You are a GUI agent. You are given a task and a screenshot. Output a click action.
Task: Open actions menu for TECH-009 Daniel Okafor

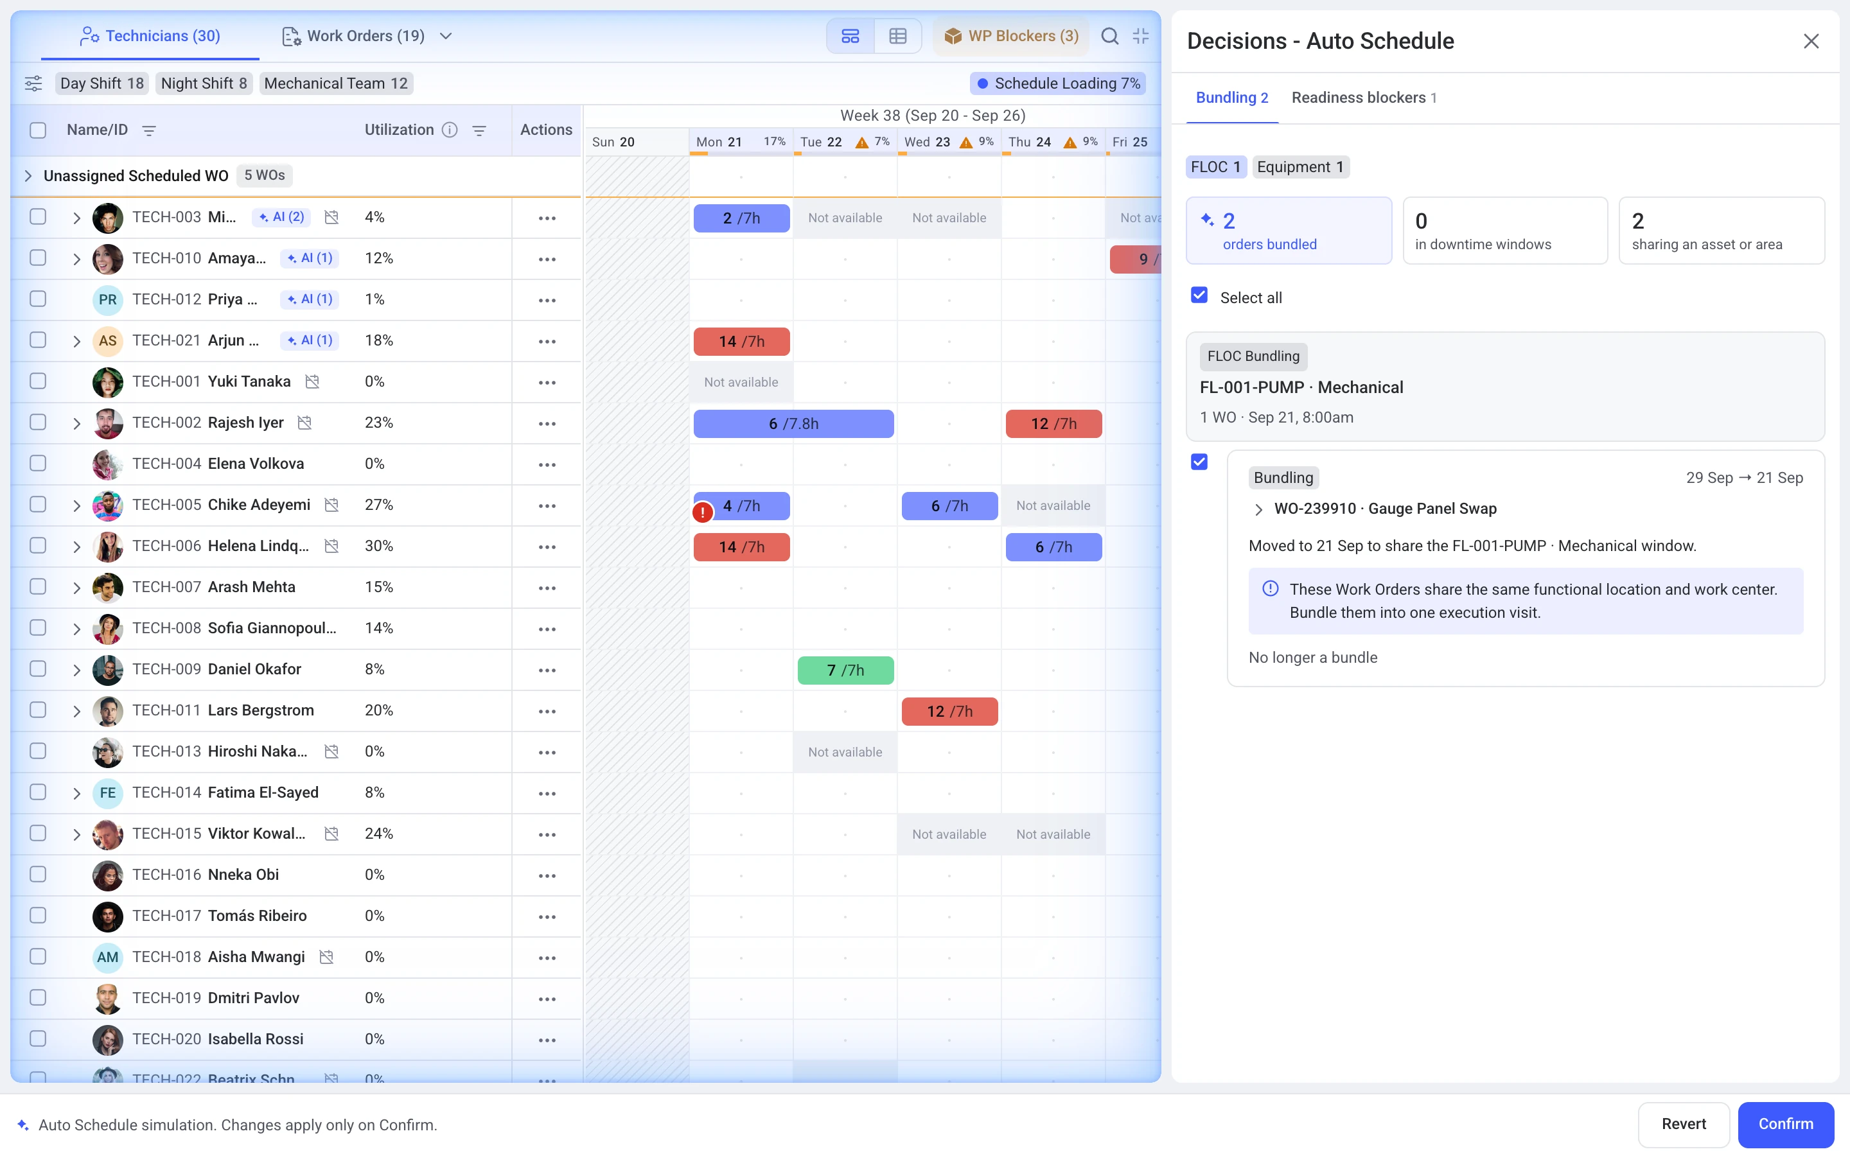[x=547, y=670]
